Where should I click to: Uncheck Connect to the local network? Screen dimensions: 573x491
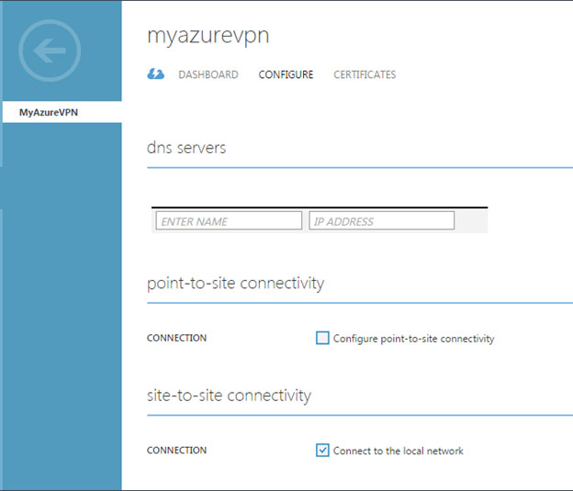point(322,450)
